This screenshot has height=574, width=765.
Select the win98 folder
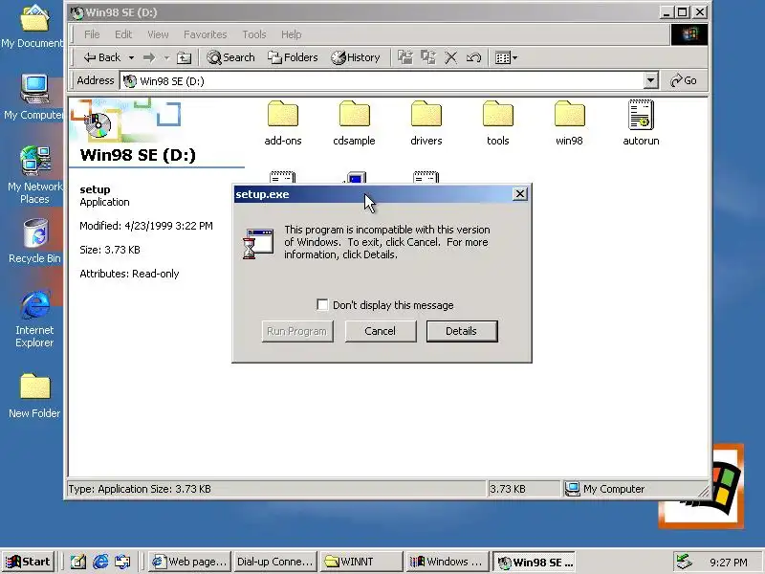click(x=569, y=123)
